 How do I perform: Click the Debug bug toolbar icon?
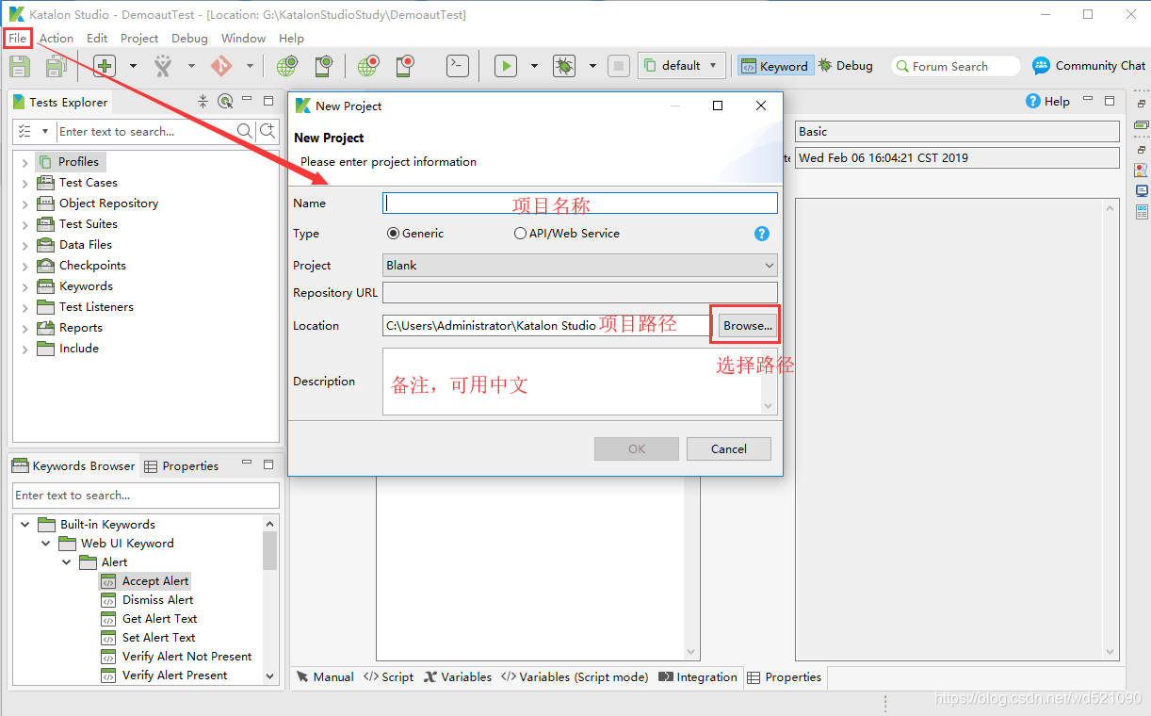click(564, 66)
